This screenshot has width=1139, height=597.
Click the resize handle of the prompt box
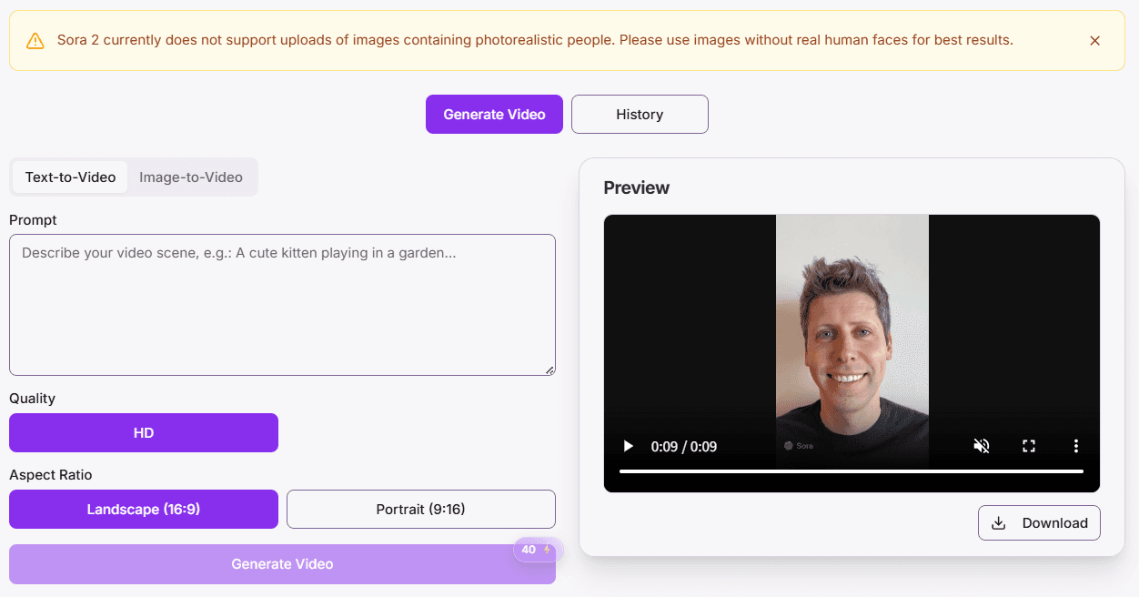(x=549, y=369)
